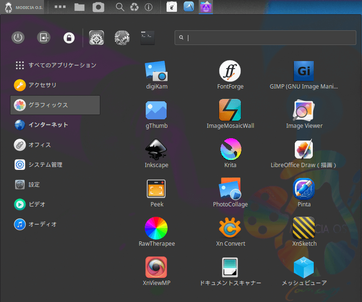Click the lock screen button

(x=69, y=38)
